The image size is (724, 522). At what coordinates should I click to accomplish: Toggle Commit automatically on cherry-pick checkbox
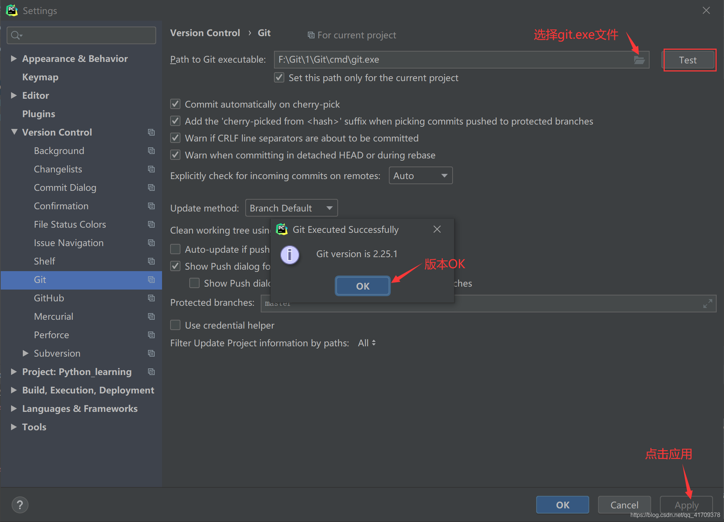[175, 104]
